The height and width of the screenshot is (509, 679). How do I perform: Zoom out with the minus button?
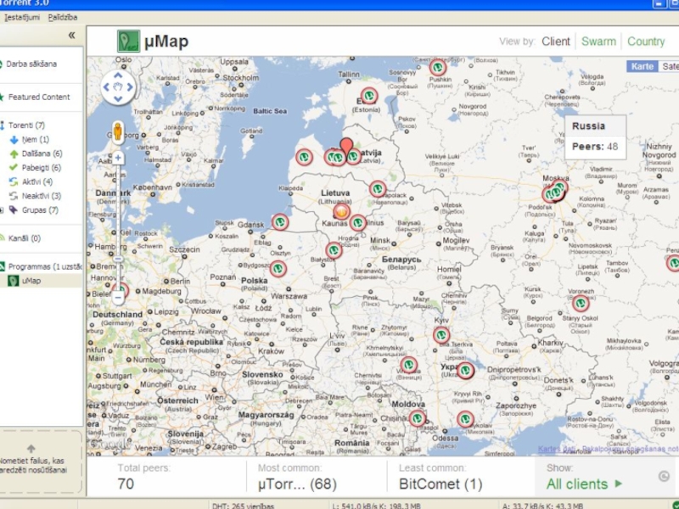[118, 298]
